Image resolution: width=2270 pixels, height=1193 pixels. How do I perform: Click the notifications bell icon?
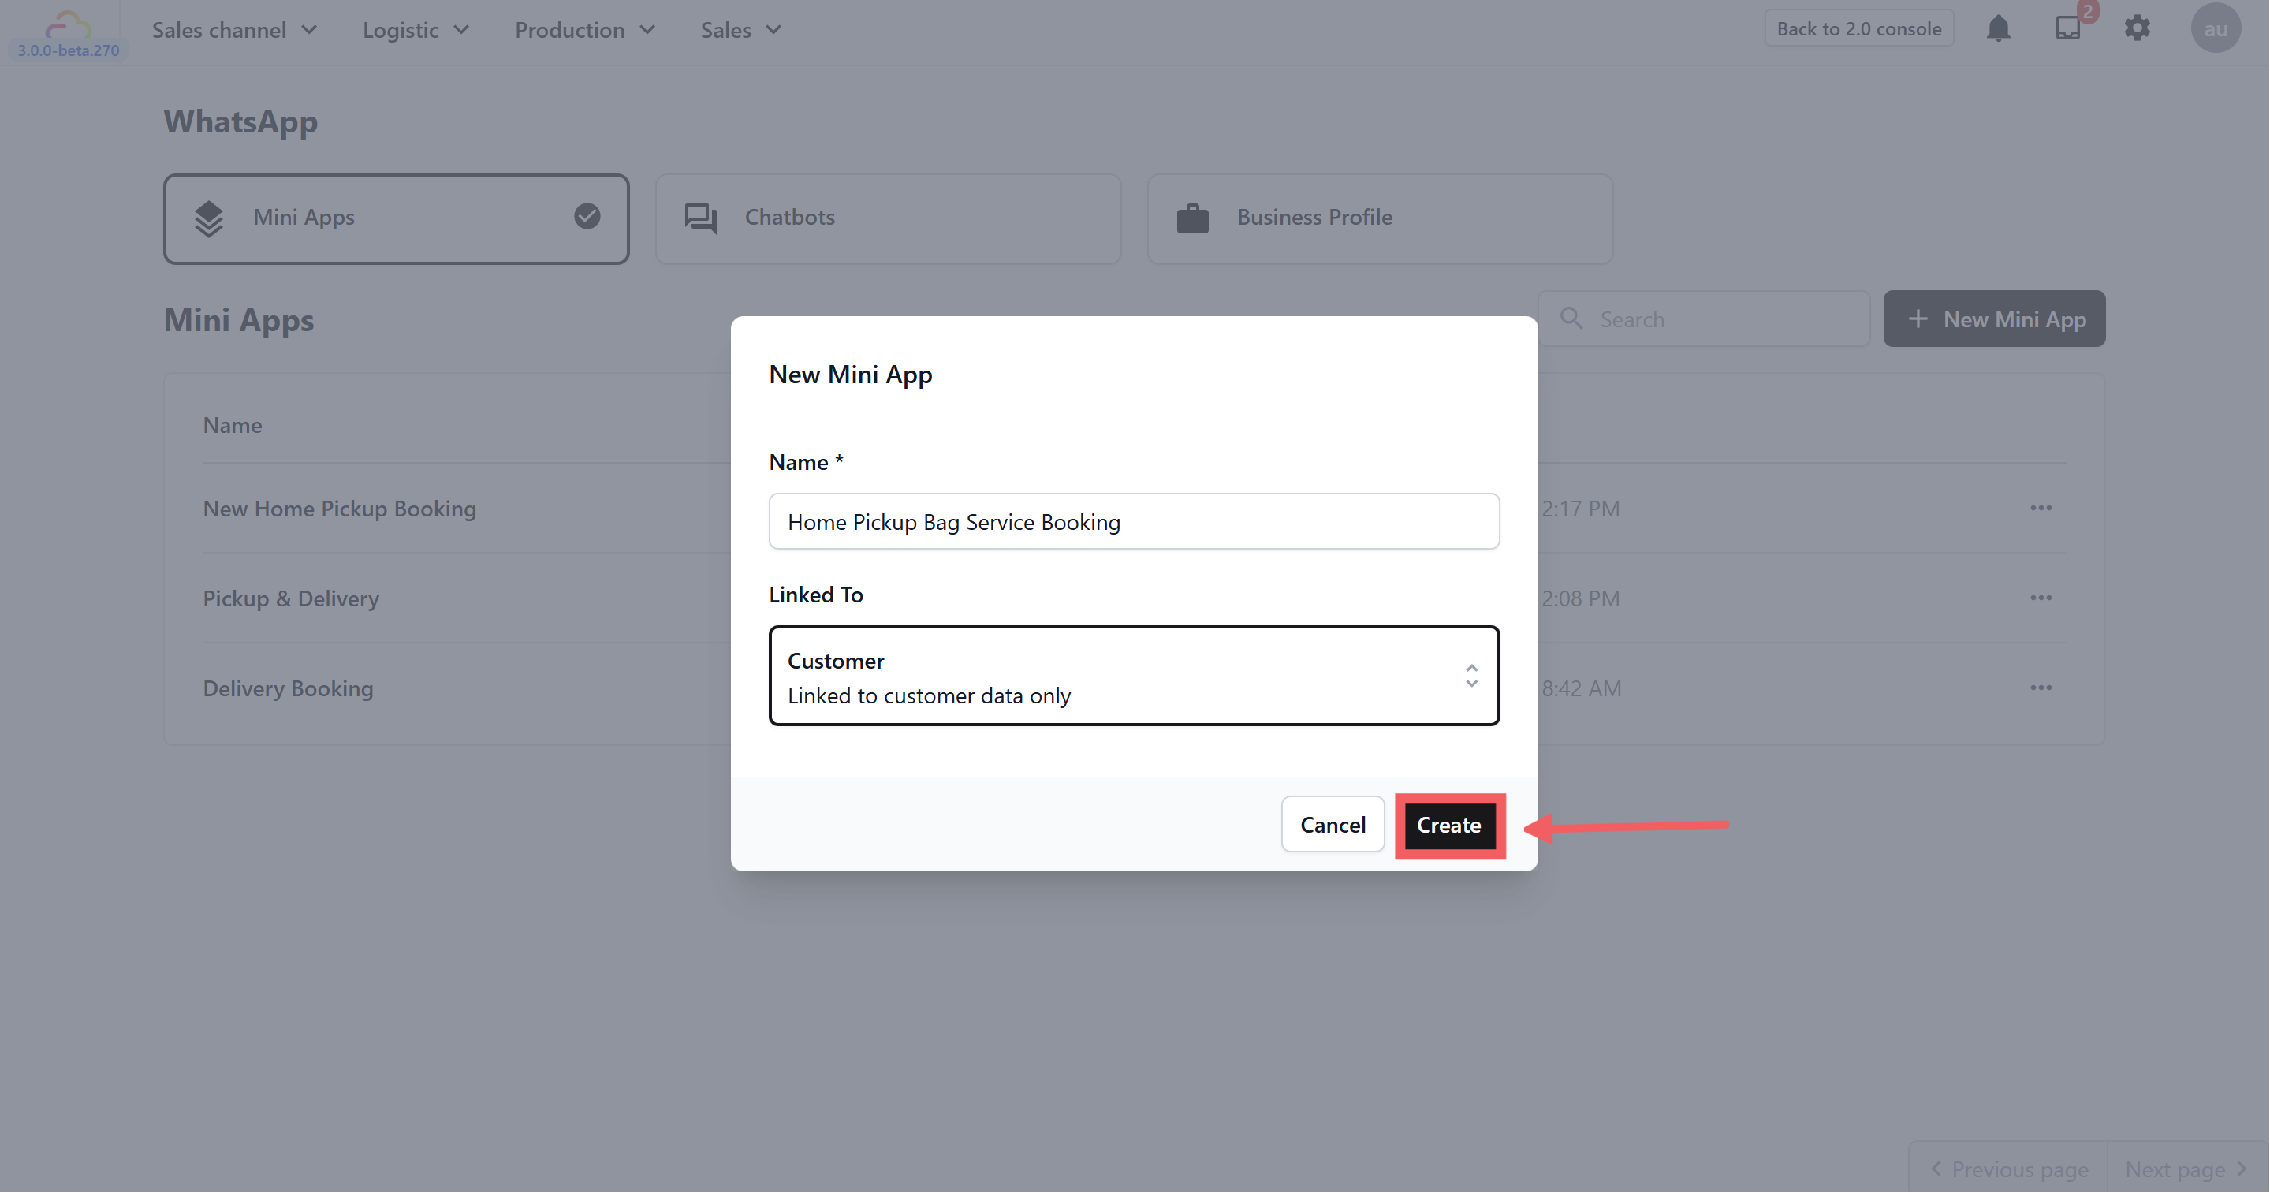(1998, 29)
